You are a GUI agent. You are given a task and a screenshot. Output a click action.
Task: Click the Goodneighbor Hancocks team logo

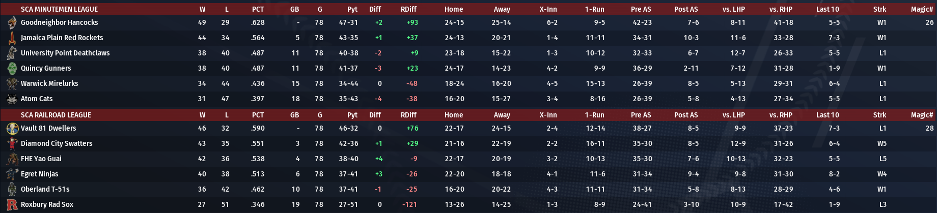click(12, 22)
